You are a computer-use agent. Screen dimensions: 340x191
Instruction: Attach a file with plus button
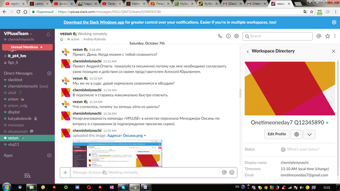pyautogui.click(x=65, y=173)
